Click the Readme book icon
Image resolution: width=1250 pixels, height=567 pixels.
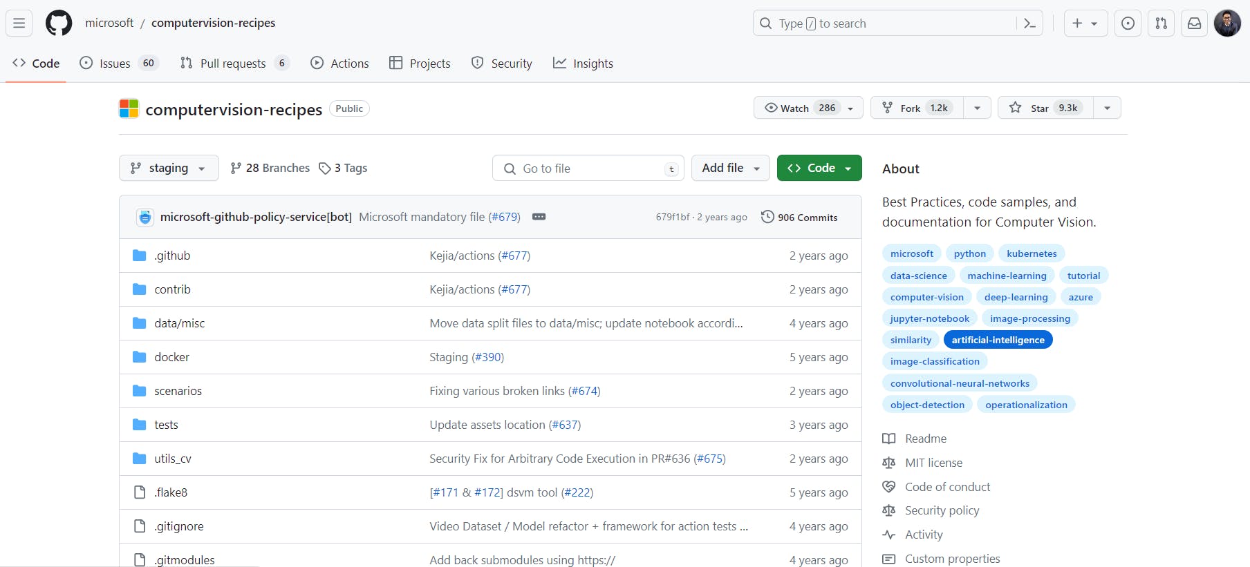(x=889, y=439)
